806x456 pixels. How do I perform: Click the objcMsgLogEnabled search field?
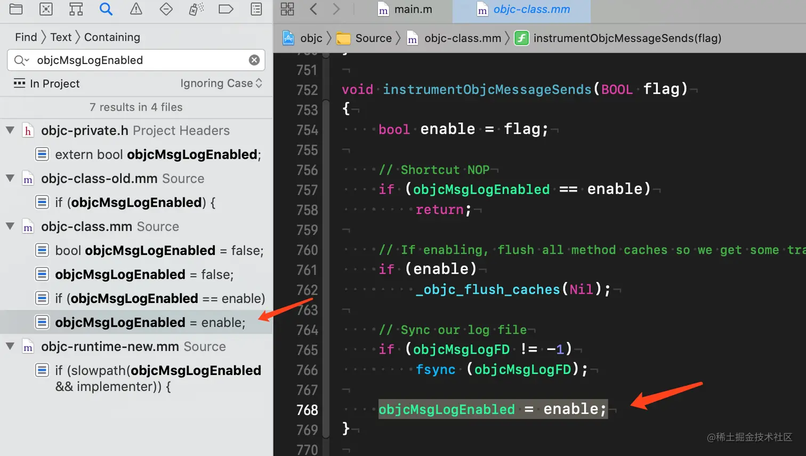(136, 60)
